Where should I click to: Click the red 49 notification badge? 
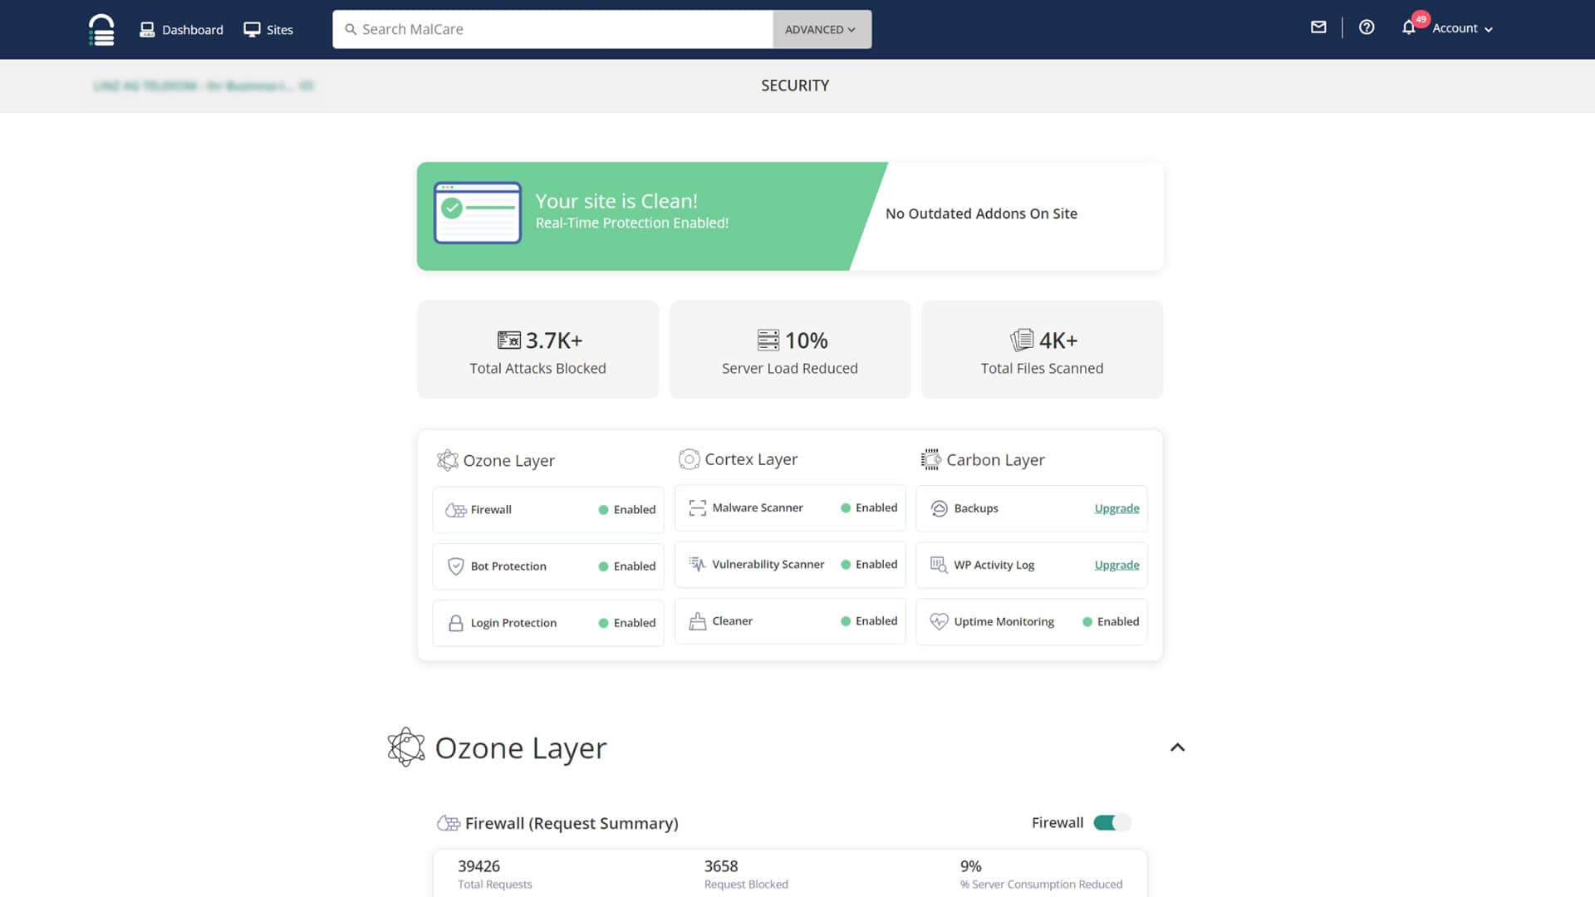point(1421,19)
